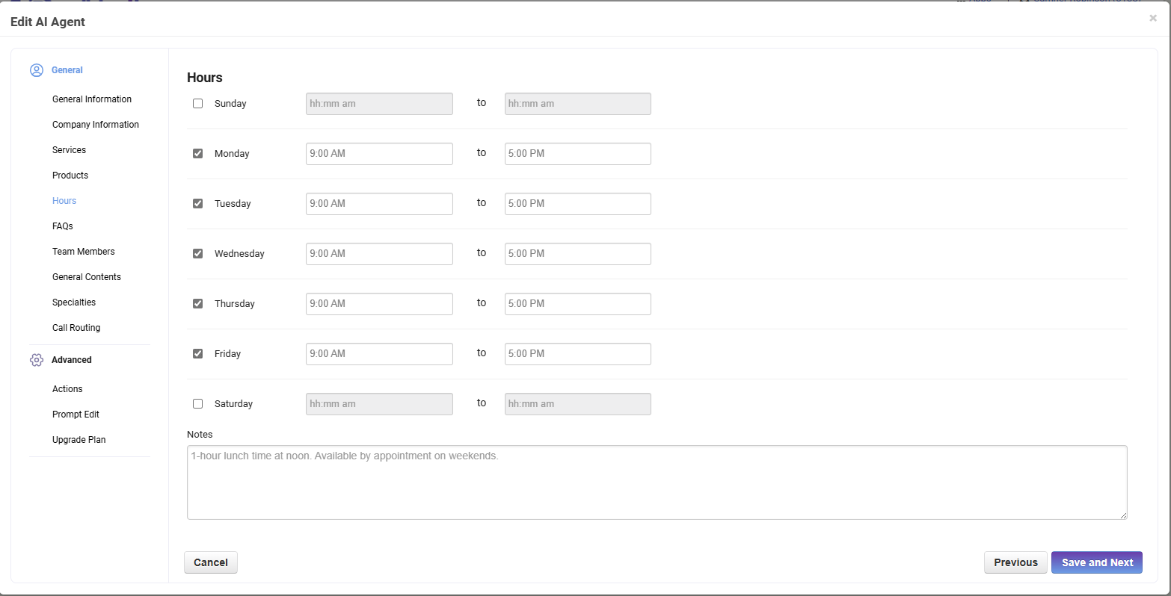Close the Edit AI Agent dialog
This screenshot has width=1171, height=596.
(1152, 19)
